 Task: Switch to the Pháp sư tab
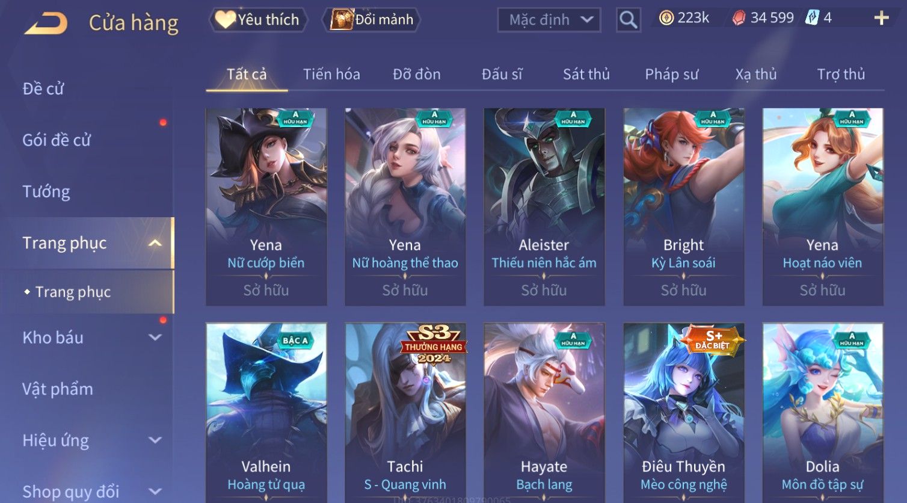click(671, 74)
